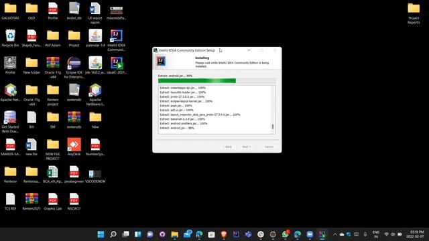Click the 'Extract: android-profilers.jar' log line

(x=184, y=123)
